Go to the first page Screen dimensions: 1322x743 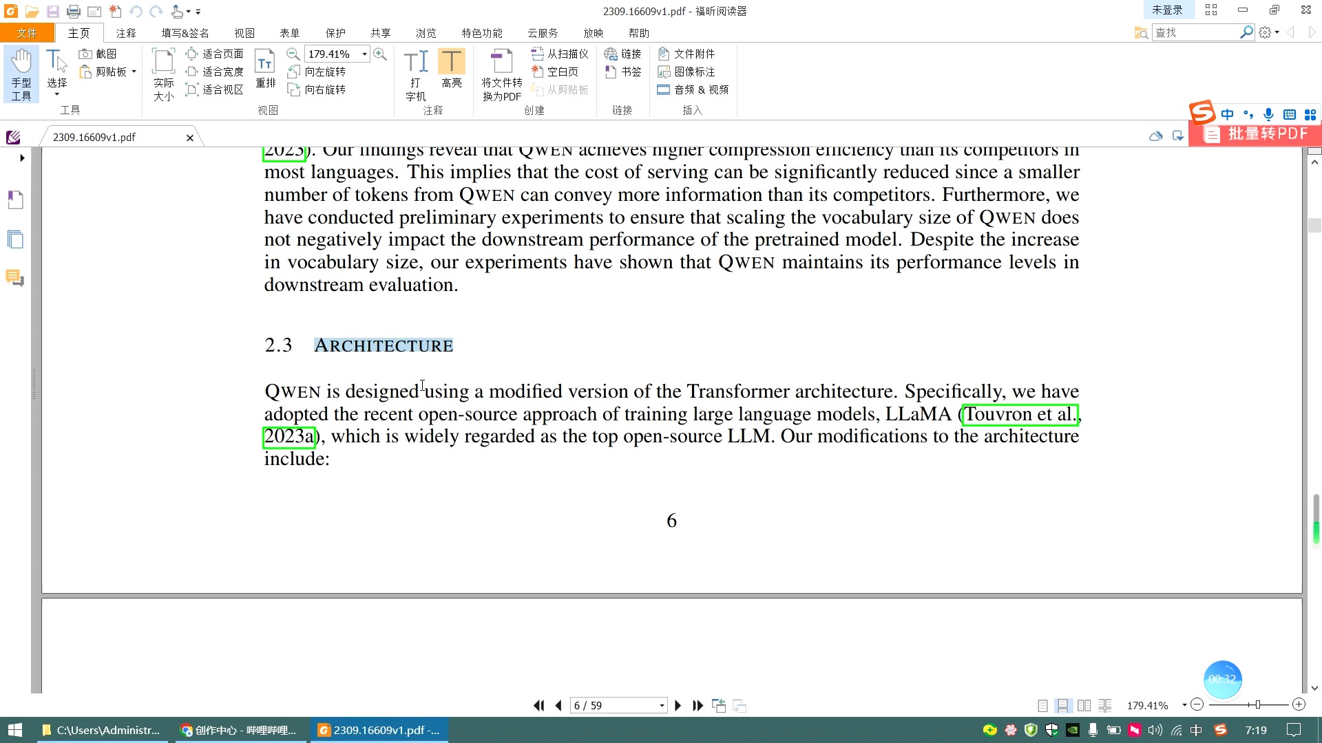click(538, 705)
